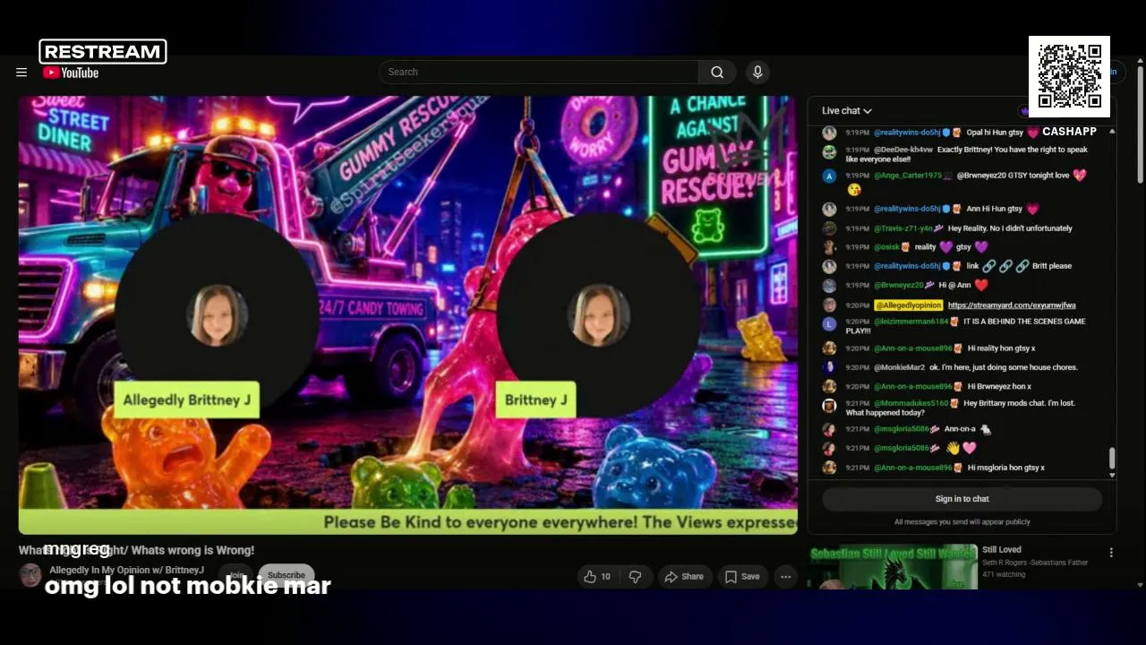The width and height of the screenshot is (1146, 645).
Task: Click the magnifier search button
Action: [x=717, y=72]
